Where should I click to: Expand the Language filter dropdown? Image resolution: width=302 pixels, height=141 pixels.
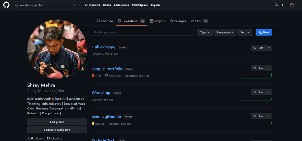pyautogui.click(x=225, y=32)
